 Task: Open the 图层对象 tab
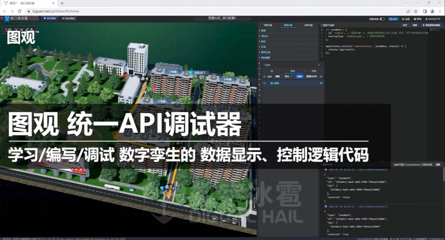tap(288, 25)
